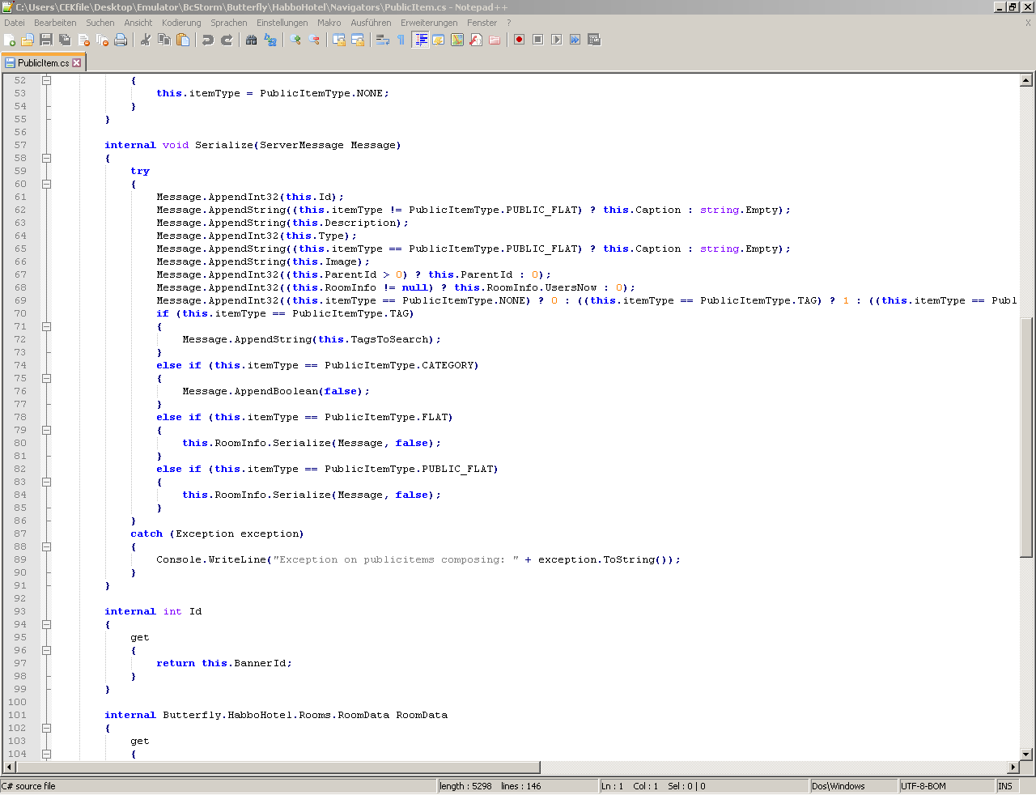Collapse the try block fold on line 60

point(47,185)
